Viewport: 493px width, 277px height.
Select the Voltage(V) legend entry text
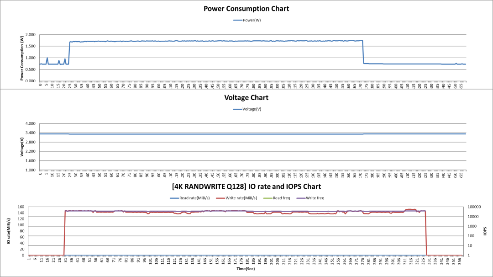pos(252,109)
